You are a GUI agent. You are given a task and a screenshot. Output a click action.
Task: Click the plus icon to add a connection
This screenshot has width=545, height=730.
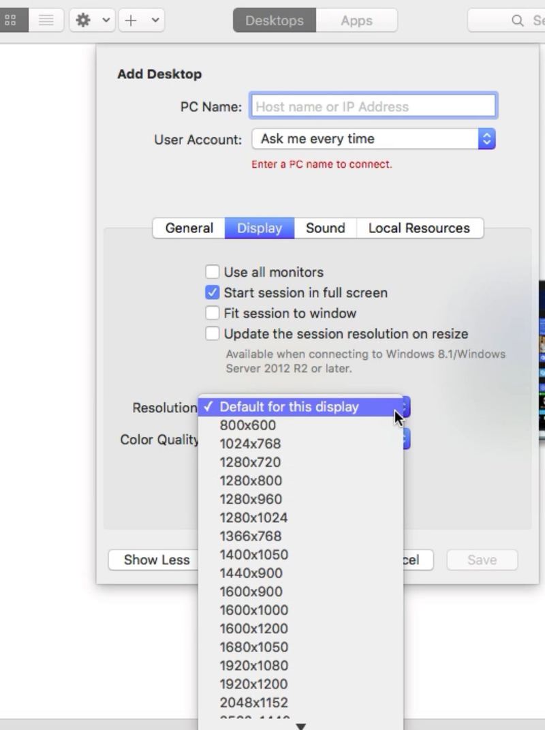tap(132, 20)
